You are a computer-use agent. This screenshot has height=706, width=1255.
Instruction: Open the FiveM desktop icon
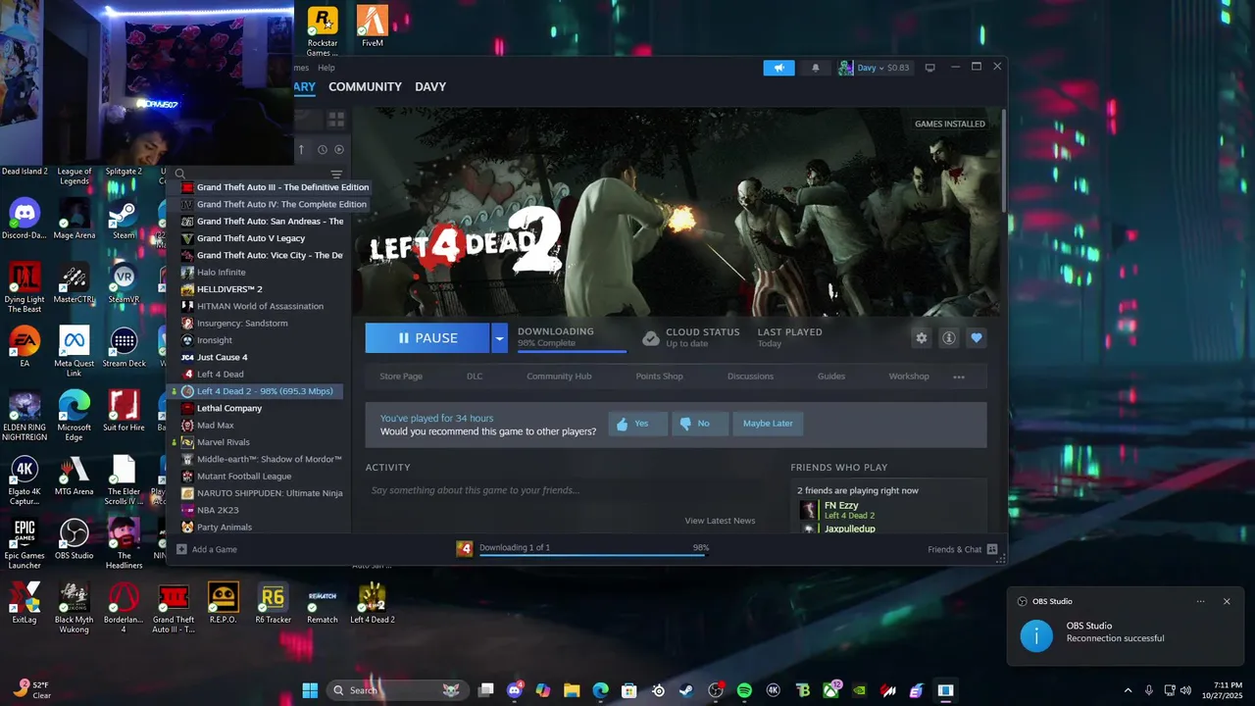pyautogui.click(x=372, y=27)
